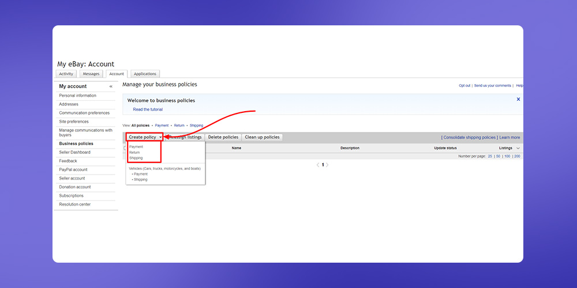Click the My account sidebar heading
Viewport: 577px width, 288px height.
pyautogui.click(x=73, y=86)
